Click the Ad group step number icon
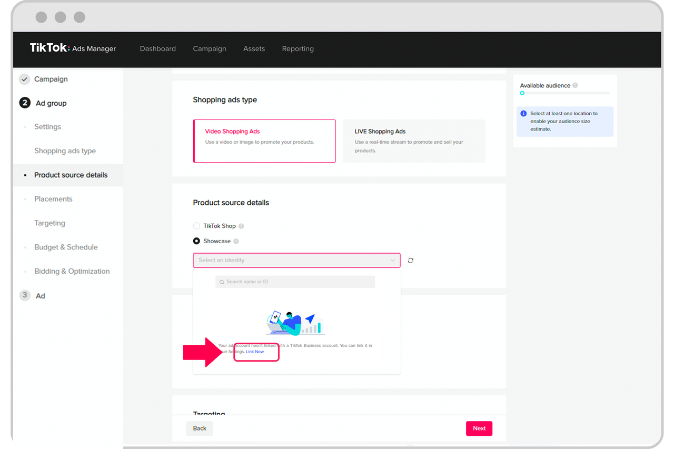Image resolution: width=674 pixels, height=449 pixels. tap(25, 103)
